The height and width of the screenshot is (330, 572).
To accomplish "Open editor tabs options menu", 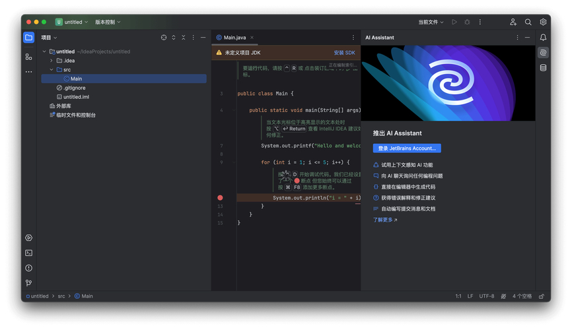I will [353, 38].
